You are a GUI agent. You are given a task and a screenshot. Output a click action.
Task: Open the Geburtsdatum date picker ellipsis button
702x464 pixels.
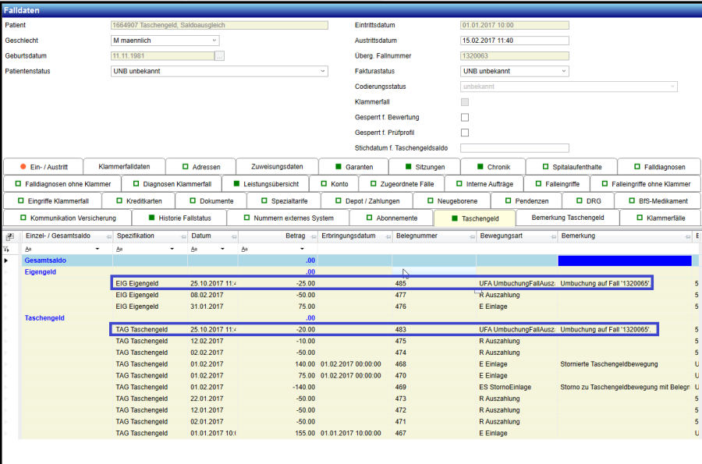[x=220, y=55]
